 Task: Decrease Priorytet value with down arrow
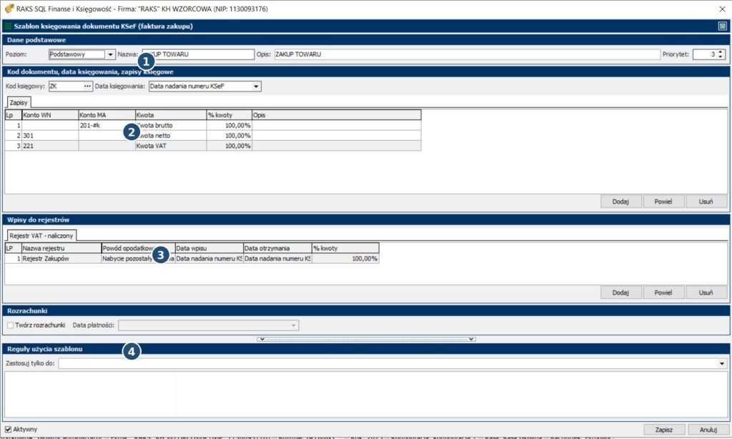coord(721,57)
